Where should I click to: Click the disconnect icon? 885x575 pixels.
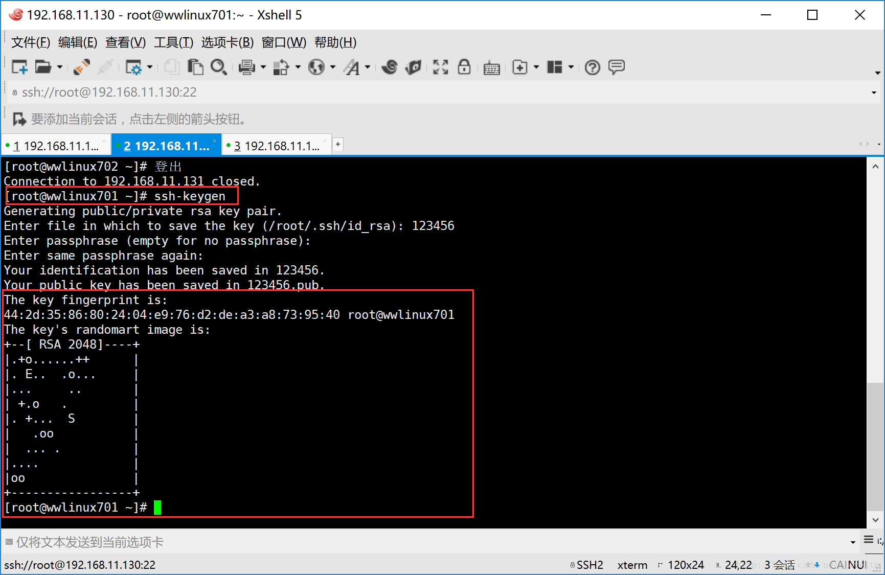(105, 67)
